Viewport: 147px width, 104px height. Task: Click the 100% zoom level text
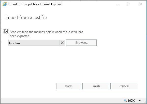pos(131,101)
